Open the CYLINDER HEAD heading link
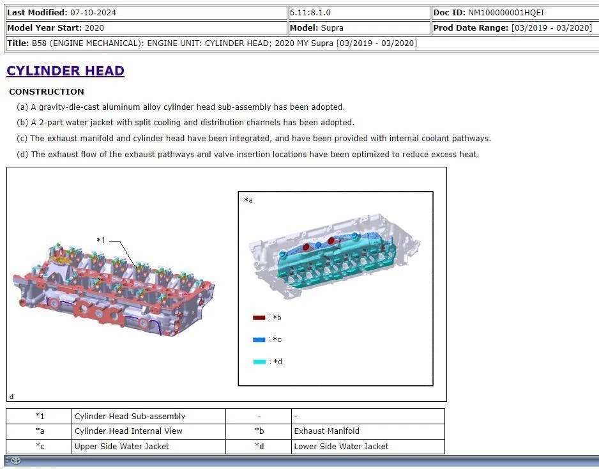 point(65,71)
